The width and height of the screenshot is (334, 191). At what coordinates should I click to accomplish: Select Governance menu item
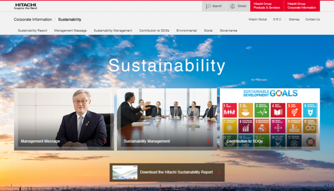[x=228, y=31]
